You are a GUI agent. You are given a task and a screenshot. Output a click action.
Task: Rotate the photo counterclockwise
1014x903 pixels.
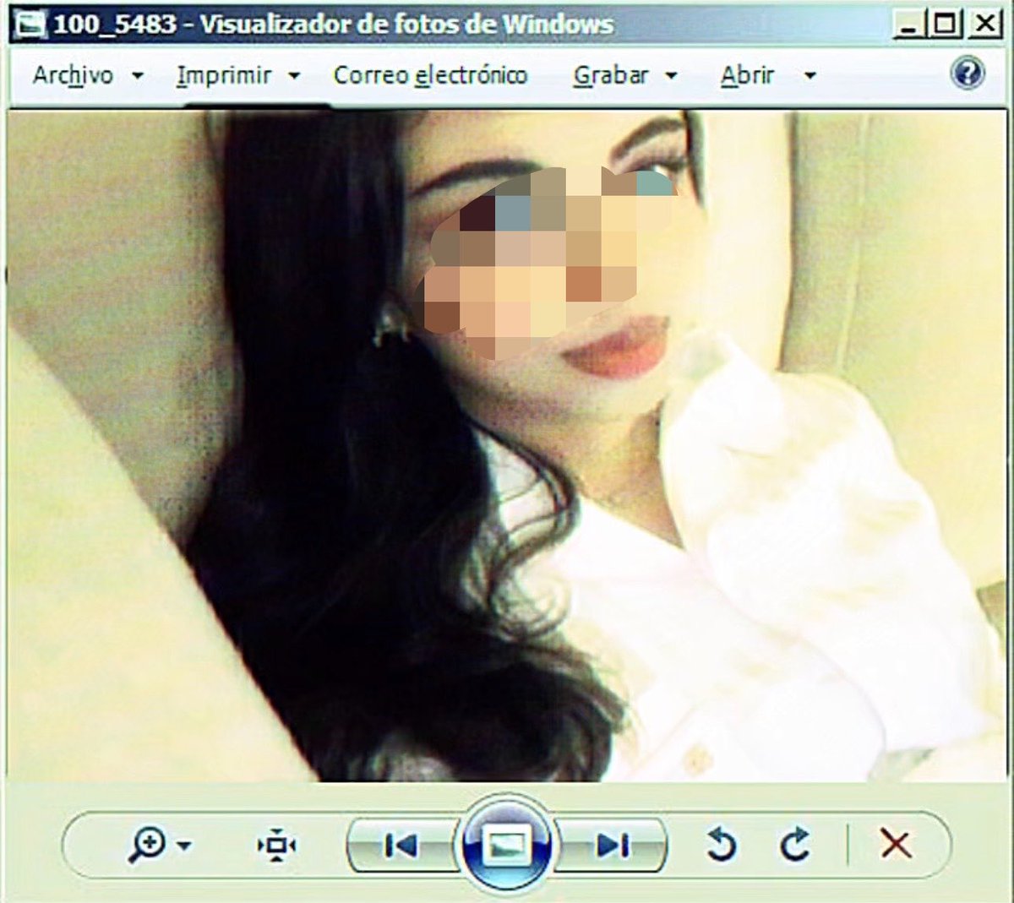point(721,845)
